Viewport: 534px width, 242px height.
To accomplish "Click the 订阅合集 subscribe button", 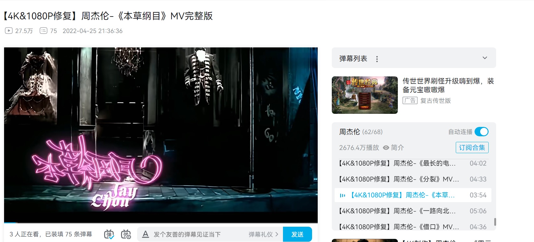I will (x=472, y=148).
